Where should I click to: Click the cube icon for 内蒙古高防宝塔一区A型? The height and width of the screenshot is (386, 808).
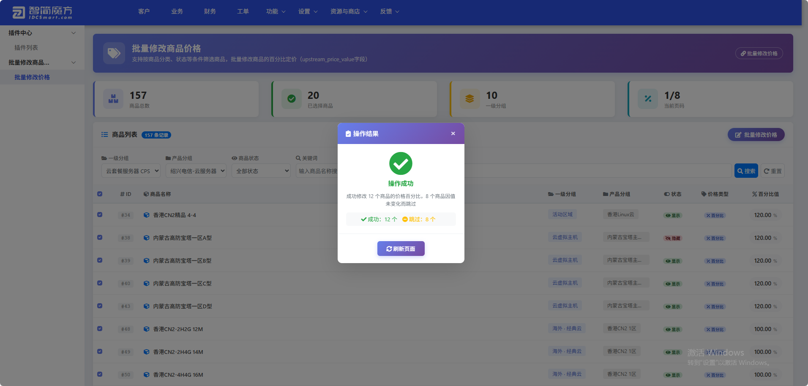pyautogui.click(x=146, y=238)
